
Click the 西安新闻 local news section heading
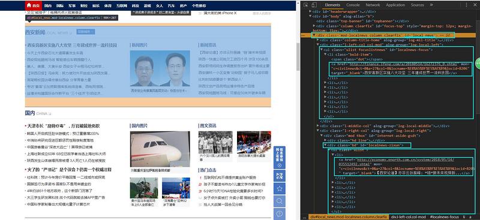click(35, 32)
